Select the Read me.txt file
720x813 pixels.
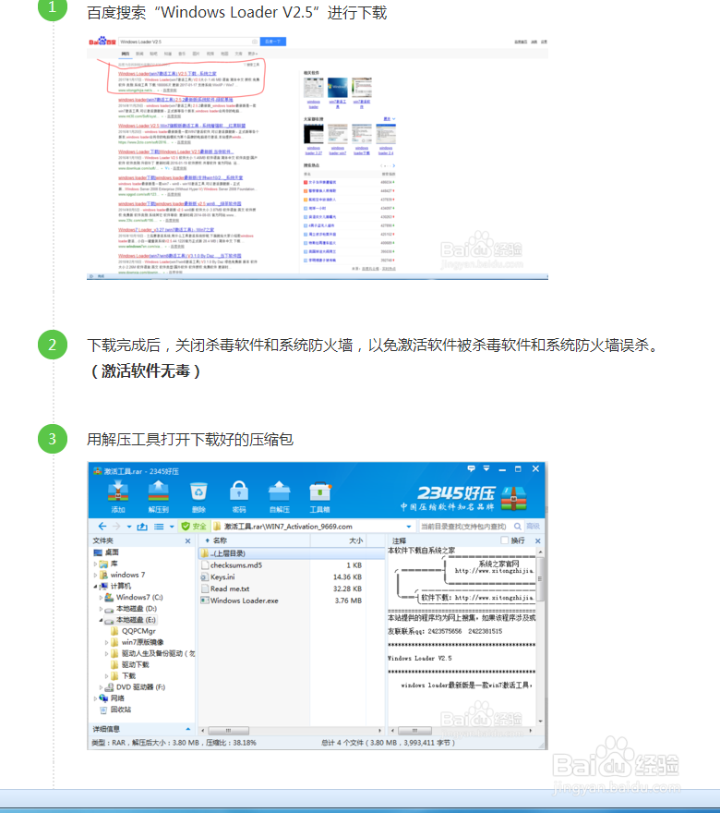230,589
